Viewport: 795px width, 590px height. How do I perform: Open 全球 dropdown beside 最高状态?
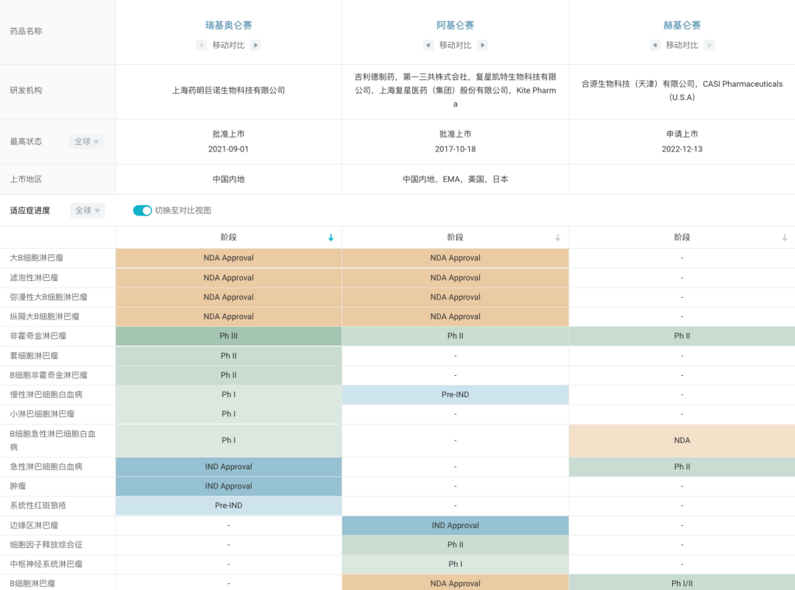(86, 141)
